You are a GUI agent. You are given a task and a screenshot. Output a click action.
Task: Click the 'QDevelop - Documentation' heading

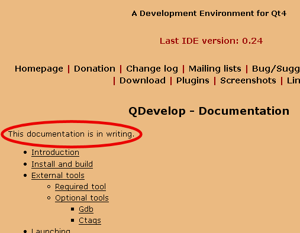(x=209, y=111)
